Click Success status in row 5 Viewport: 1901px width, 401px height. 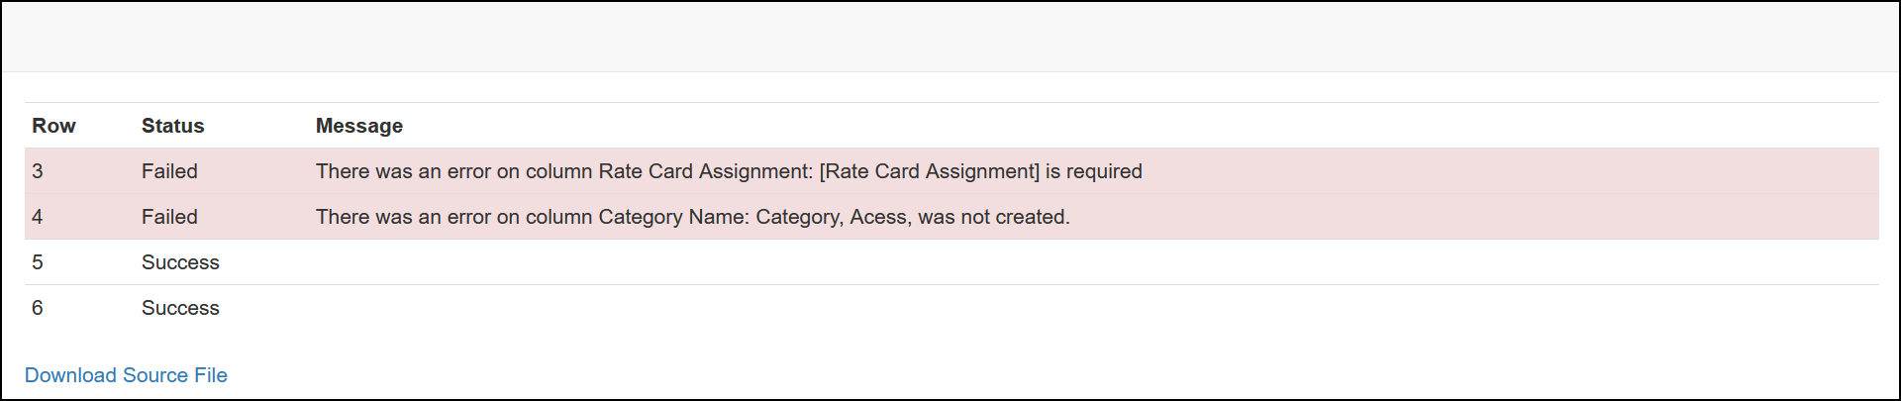coord(180,262)
